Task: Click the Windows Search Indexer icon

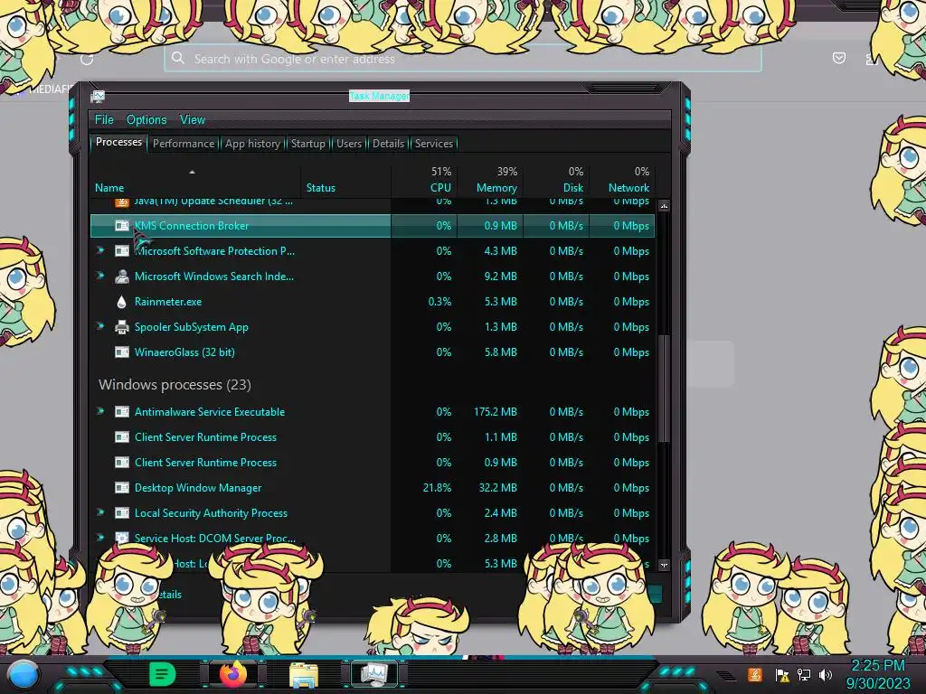Action: [x=122, y=277]
